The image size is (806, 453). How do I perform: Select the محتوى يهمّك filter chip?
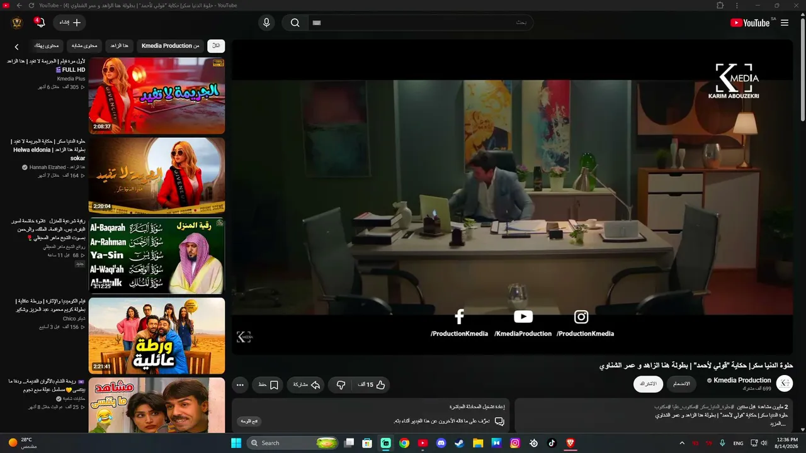coord(46,46)
